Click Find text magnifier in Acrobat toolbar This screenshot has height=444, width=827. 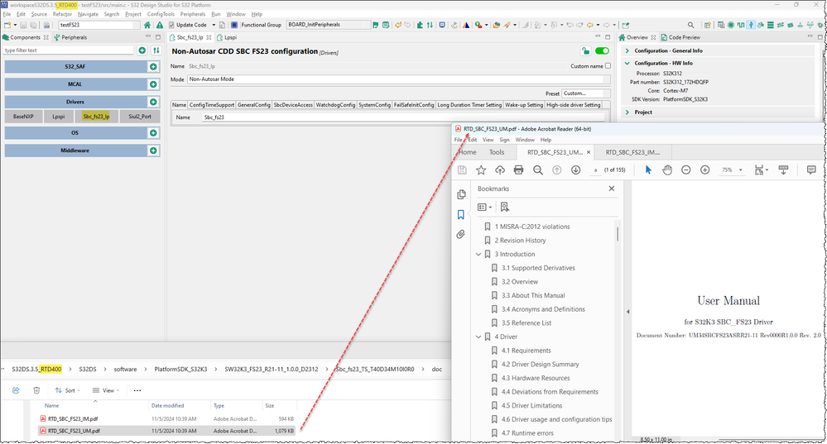[x=537, y=170]
